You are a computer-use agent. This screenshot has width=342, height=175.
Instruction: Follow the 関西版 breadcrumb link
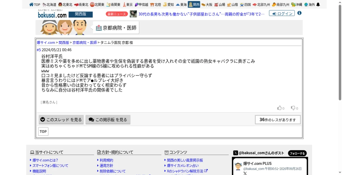[64, 43]
